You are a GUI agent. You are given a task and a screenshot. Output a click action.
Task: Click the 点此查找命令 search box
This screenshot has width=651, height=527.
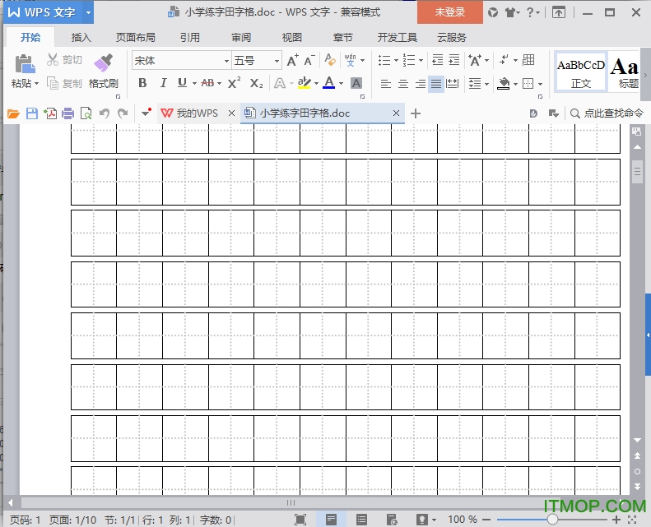click(607, 113)
